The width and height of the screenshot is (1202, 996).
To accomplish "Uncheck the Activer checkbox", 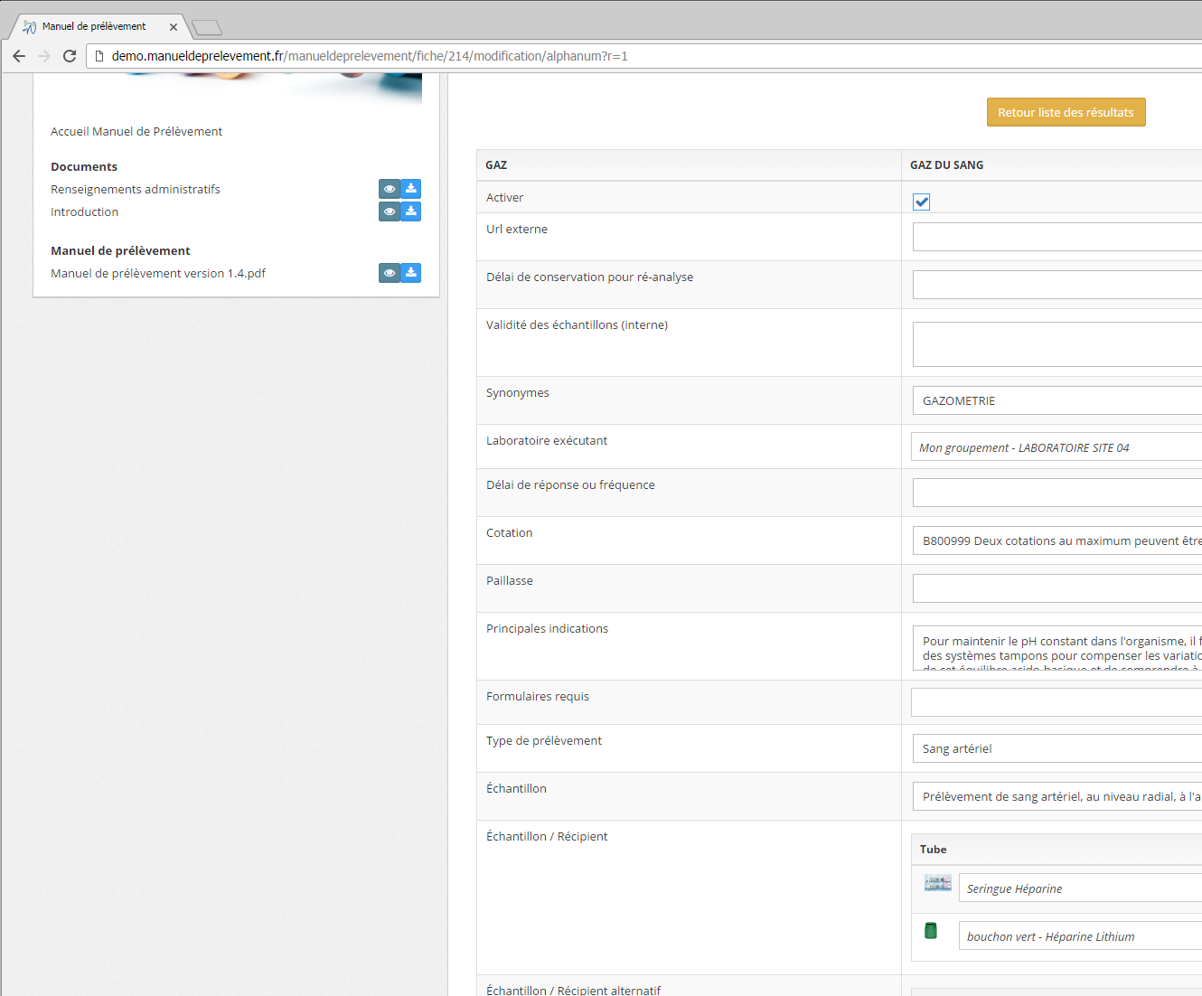I will 921,202.
